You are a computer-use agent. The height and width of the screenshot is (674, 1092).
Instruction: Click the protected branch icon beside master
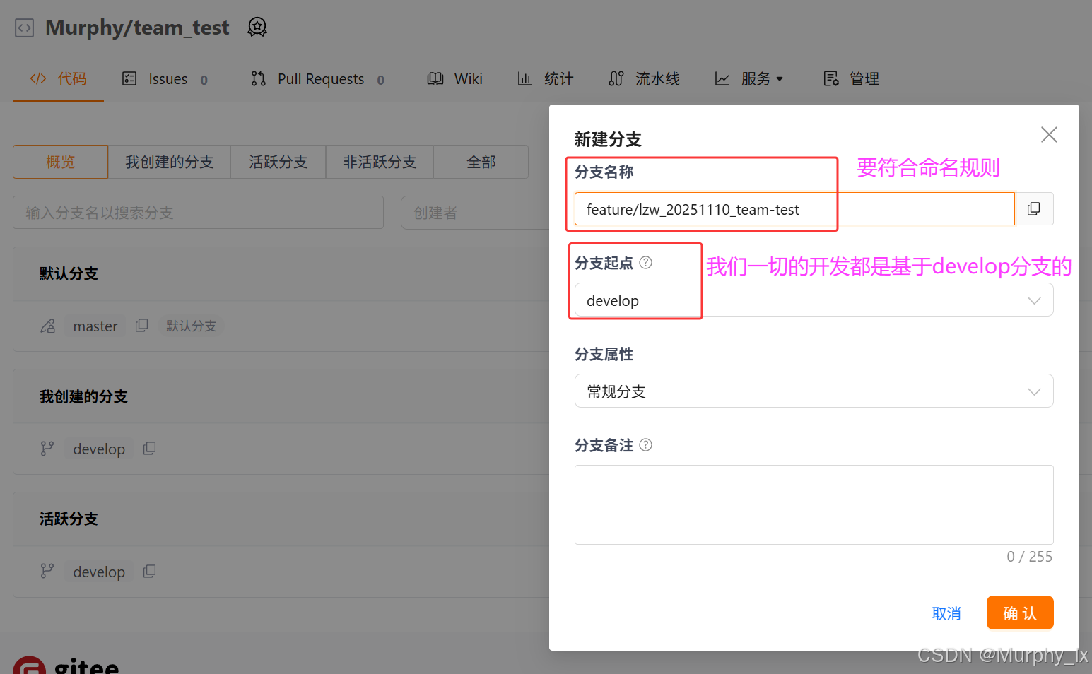(47, 326)
